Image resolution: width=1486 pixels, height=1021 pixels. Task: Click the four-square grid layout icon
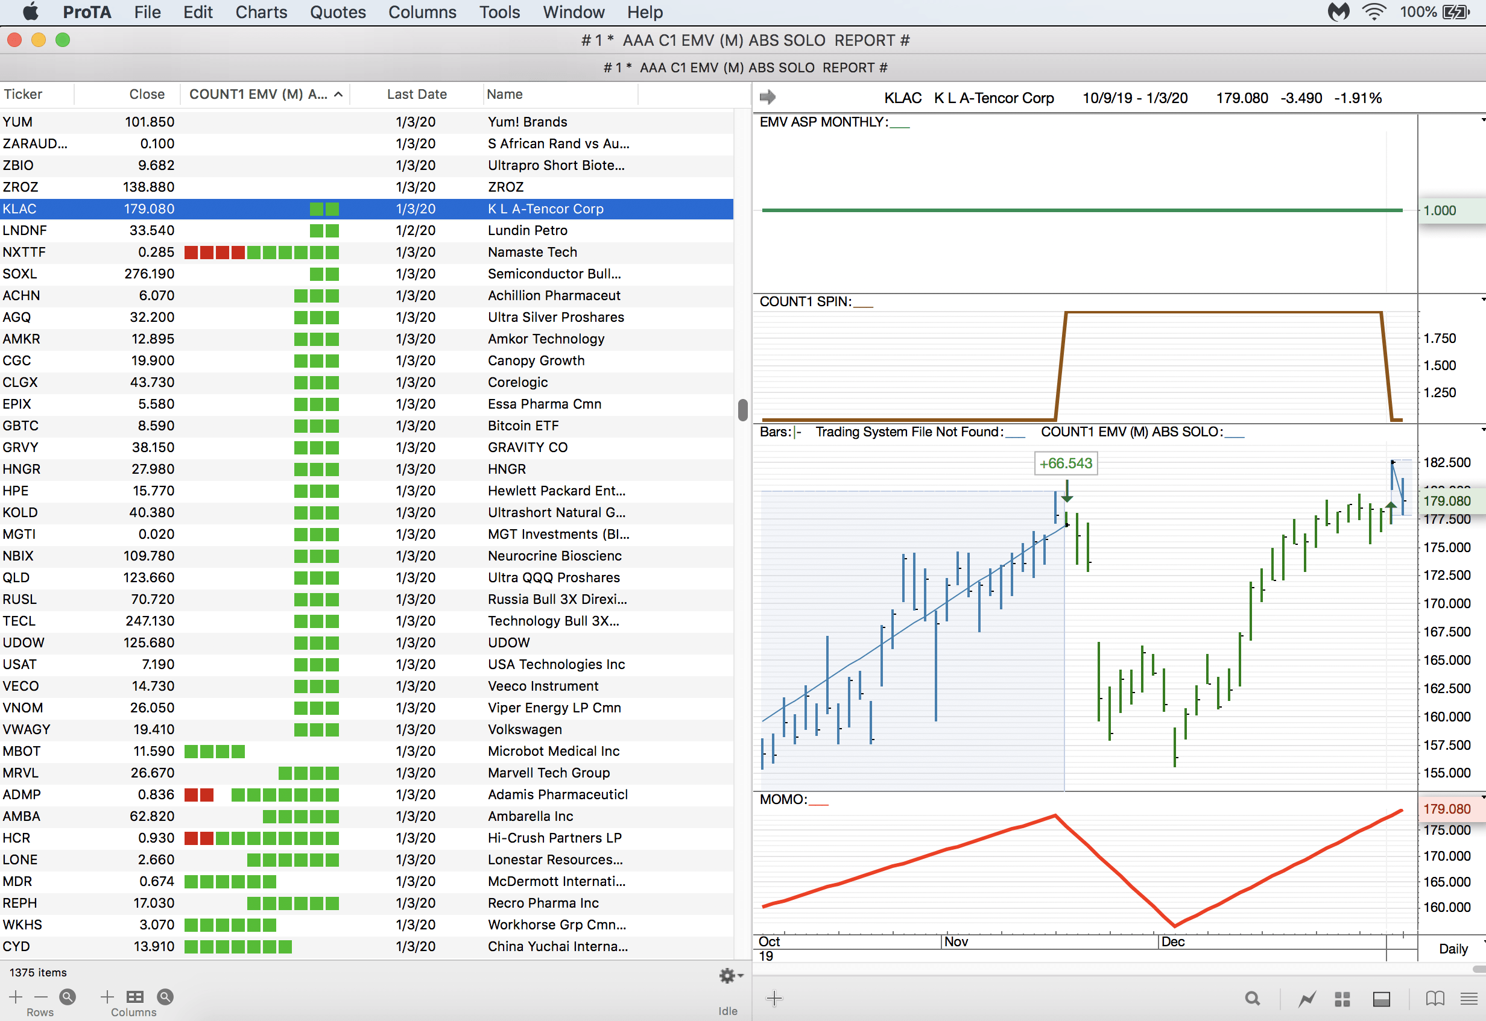1342,999
